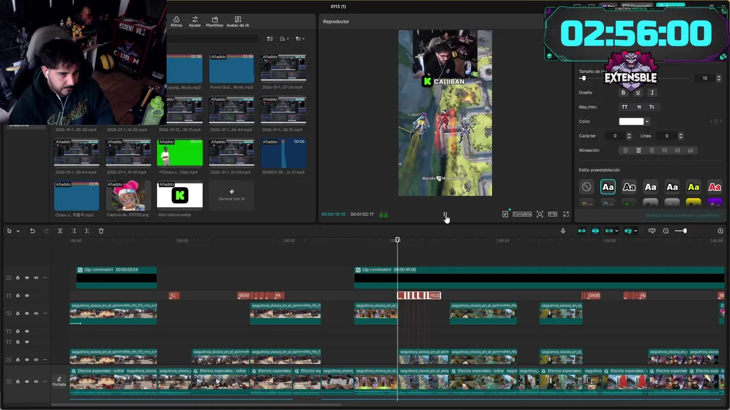
Task: Adjust the Carácter spacing stepper
Action: click(628, 136)
